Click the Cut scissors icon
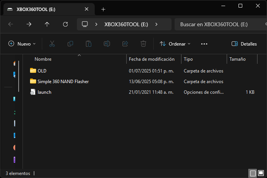 (52, 44)
